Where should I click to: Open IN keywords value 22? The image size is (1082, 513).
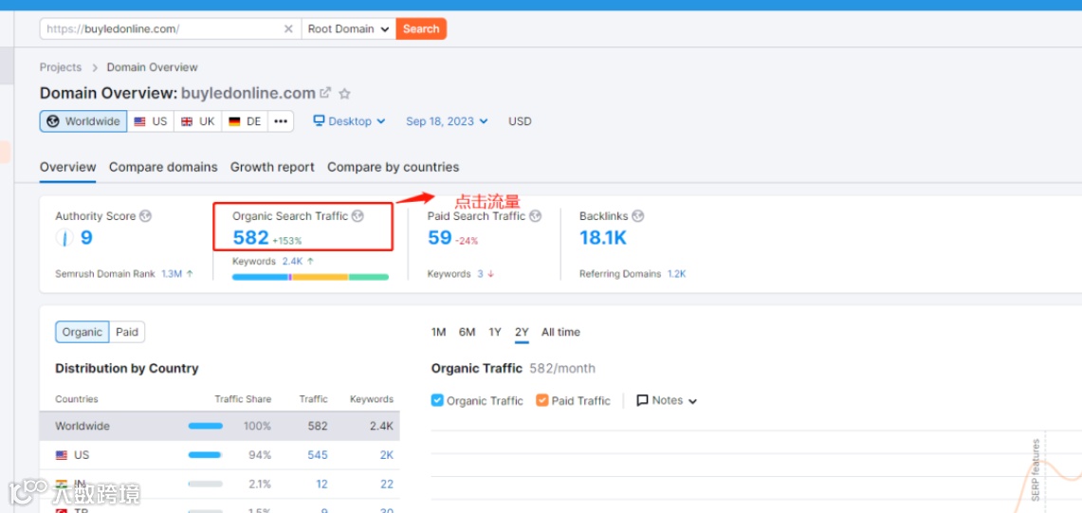[x=387, y=484]
